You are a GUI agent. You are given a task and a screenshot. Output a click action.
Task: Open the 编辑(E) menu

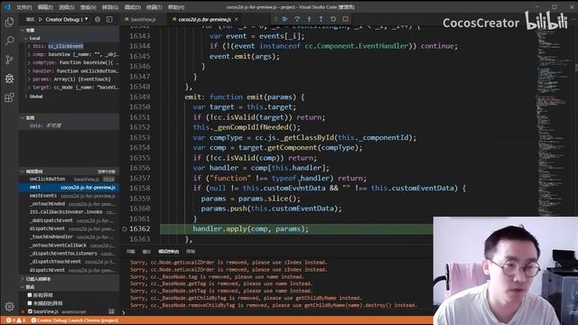point(45,7)
